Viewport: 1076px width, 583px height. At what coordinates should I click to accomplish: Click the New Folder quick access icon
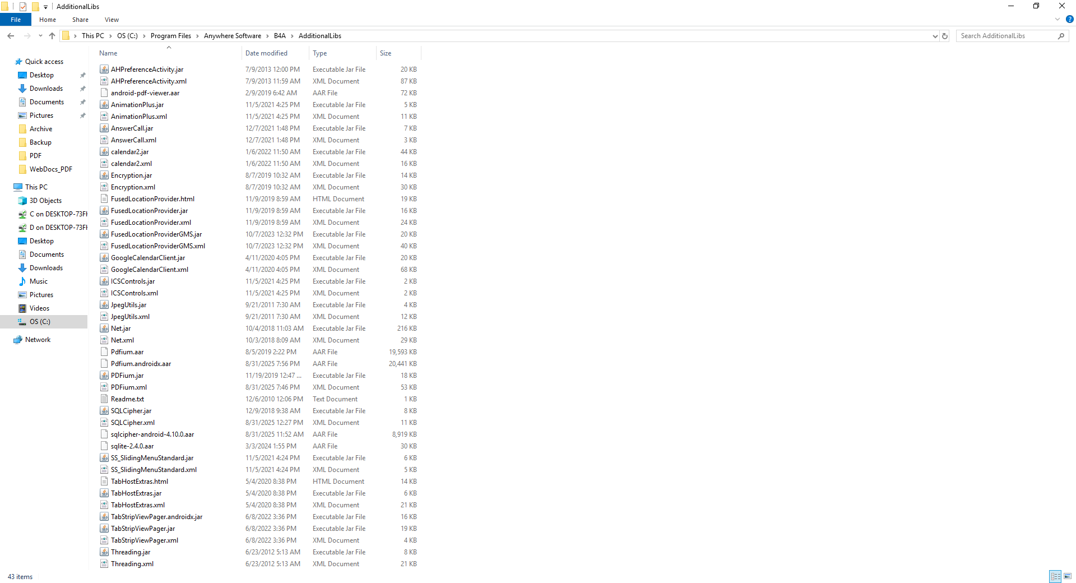pos(35,7)
